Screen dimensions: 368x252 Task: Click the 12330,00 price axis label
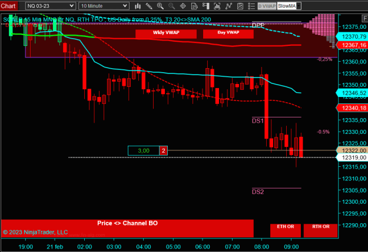(x=354, y=132)
